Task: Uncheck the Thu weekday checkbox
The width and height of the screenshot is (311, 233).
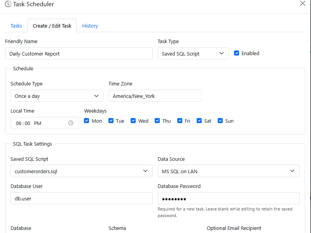Action: click(x=157, y=121)
